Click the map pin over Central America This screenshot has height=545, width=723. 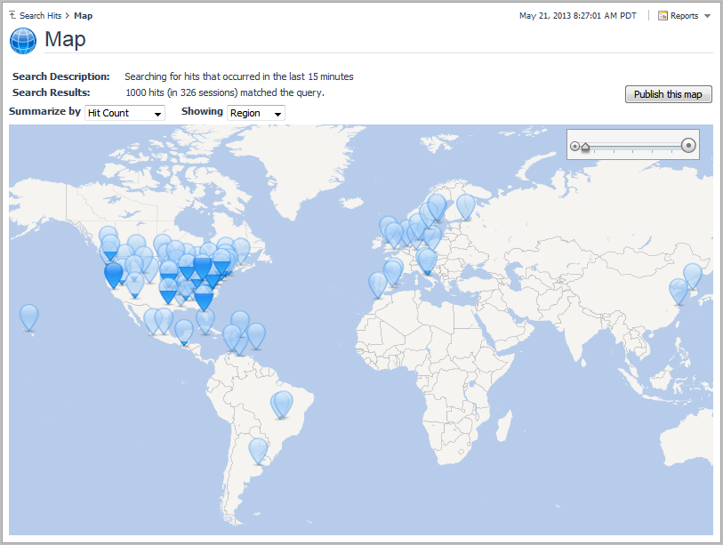184,333
